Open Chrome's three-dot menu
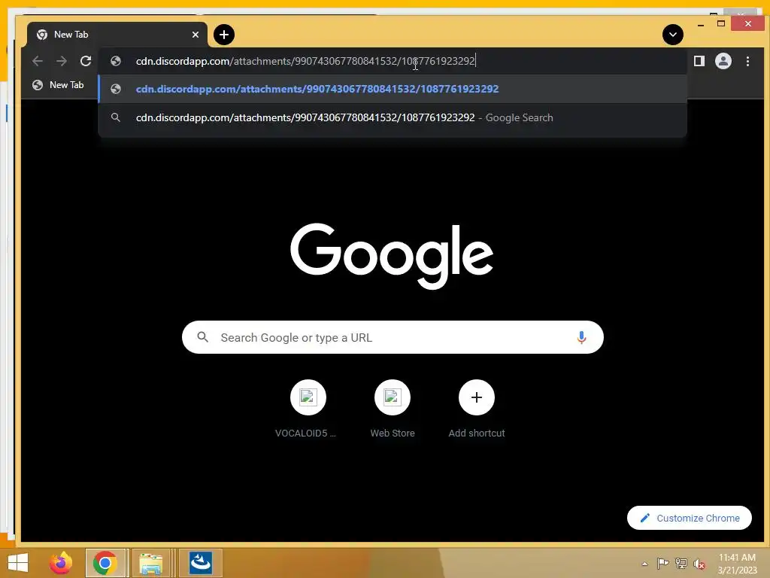This screenshot has height=578, width=770. 747,61
